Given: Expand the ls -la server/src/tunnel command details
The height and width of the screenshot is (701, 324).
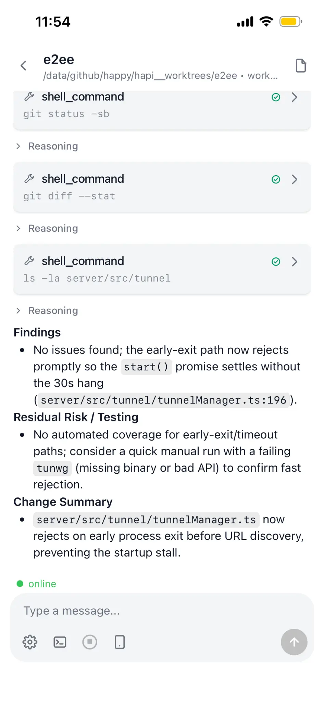Looking at the screenshot, I should (x=294, y=262).
